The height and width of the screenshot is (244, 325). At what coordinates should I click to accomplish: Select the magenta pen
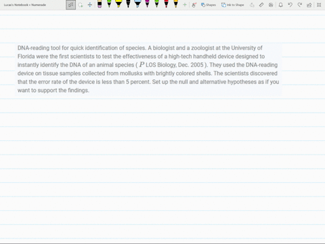click(x=147, y=4)
